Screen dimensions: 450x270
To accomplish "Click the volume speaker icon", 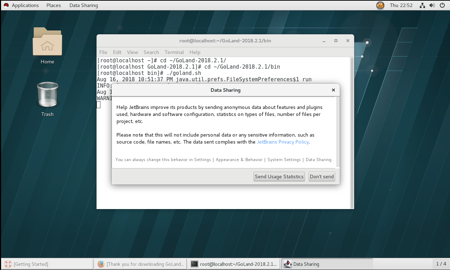I will click(x=432, y=5).
